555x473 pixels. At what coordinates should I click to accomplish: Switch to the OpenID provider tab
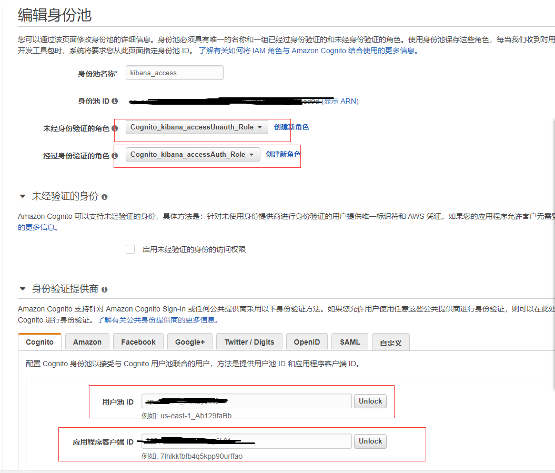tap(307, 342)
